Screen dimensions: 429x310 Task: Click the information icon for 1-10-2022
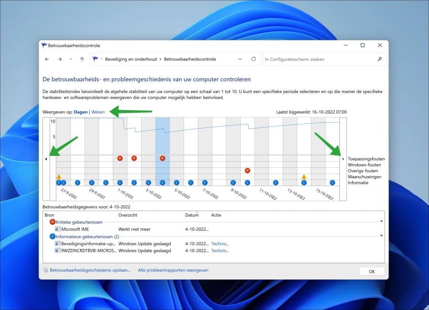point(120,183)
